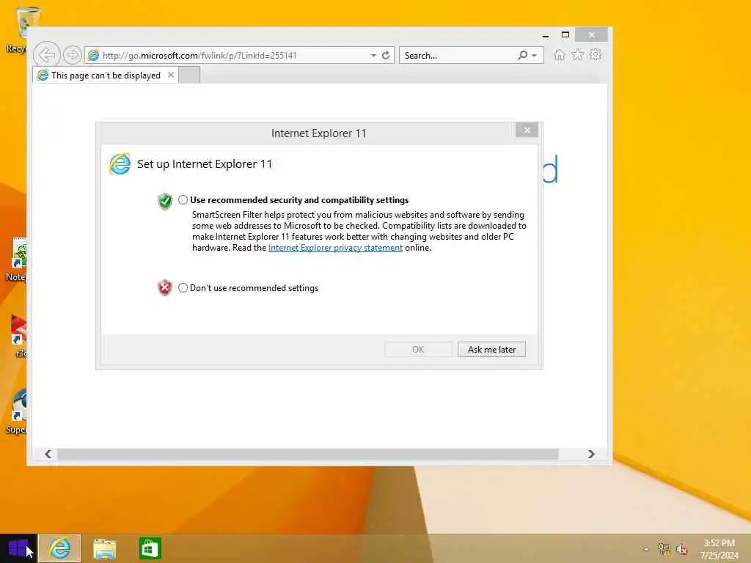The image size is (751, 563).
Task: Expand search provider dropdown arrow
Action: click(x=534, y=56)
